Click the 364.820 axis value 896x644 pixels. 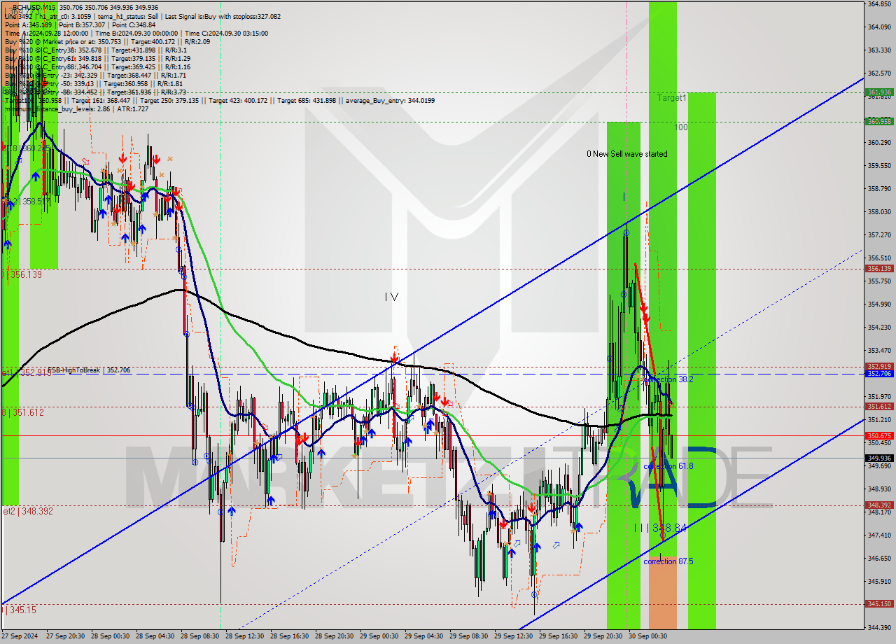[878, 3]
